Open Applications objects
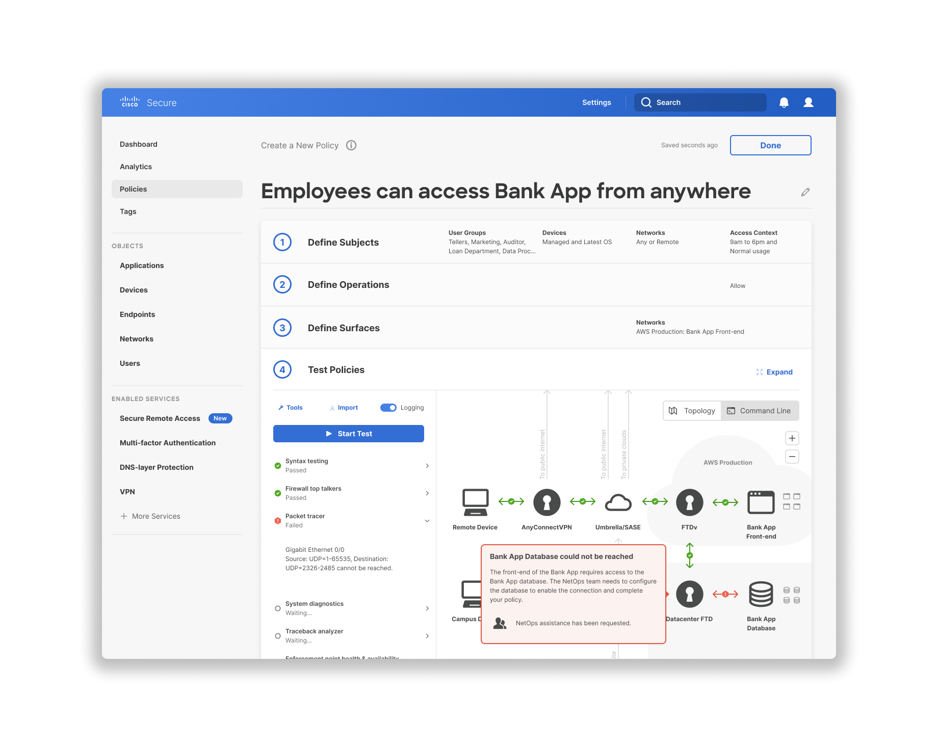This screenshot has height=747, width=938. pyautogui.click(x=142, y=265)
